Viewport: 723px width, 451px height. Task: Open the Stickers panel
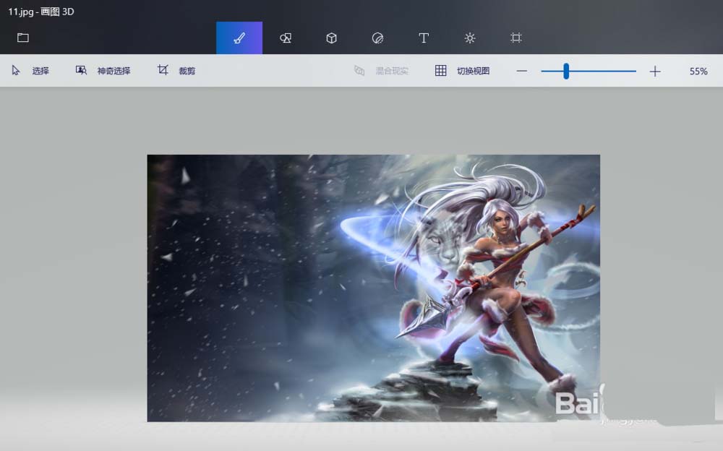point(377,38)
